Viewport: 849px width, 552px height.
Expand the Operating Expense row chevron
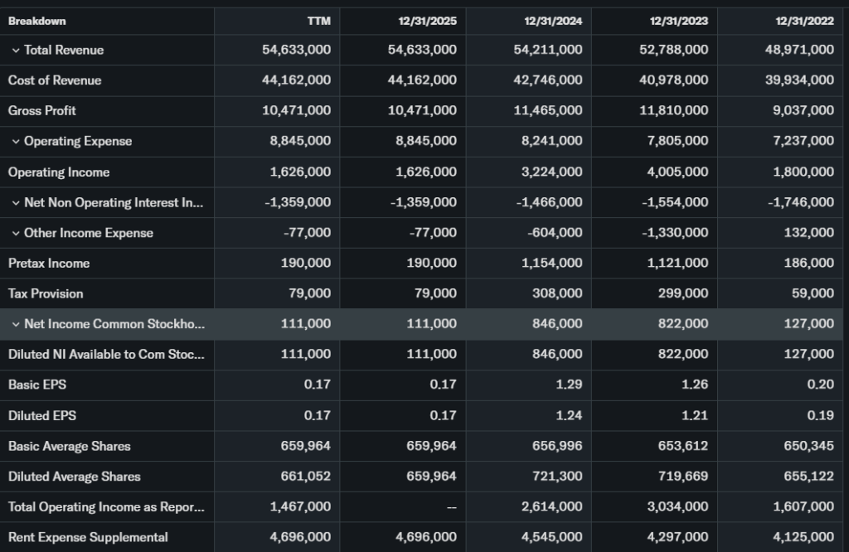[x=16, y=142]
